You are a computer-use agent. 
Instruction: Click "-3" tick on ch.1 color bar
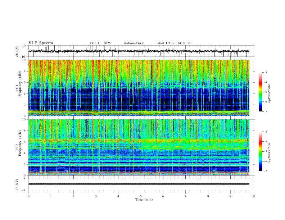click(265, 72)
